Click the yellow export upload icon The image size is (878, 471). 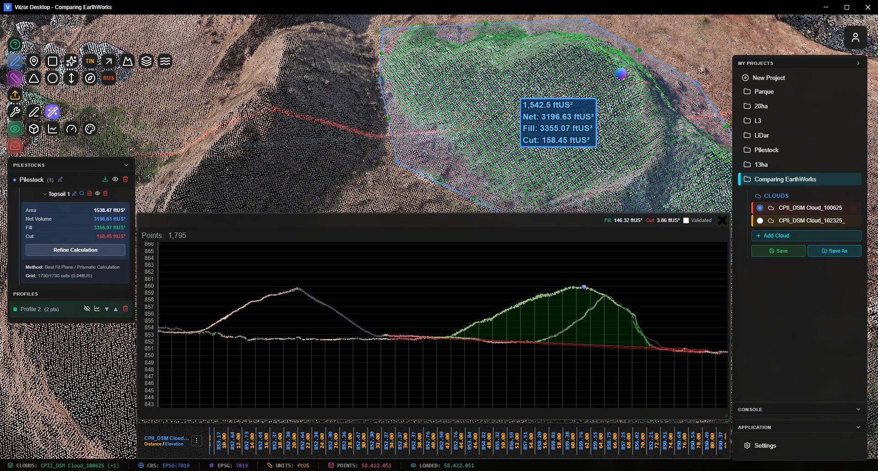pyautogui.click(x=15, y=95)
